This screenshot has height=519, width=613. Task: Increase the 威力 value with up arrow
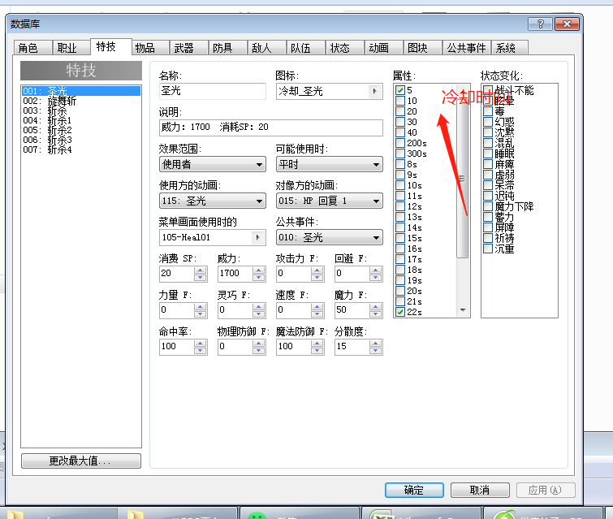pos(258,270)
